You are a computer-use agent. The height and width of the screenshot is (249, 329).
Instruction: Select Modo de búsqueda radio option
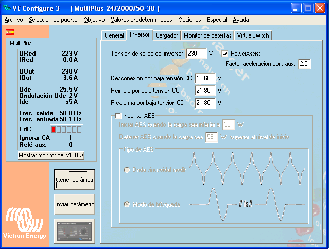[127, 204]
